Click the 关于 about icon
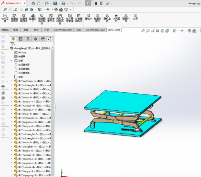The height and width of the screenshot is (177, 201). [x=135, y=17]
